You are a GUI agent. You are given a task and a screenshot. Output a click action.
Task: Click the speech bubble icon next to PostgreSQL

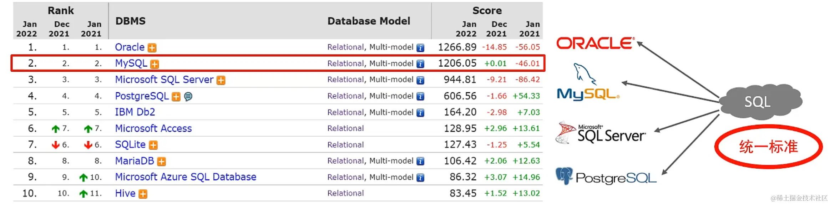point(188,97)
